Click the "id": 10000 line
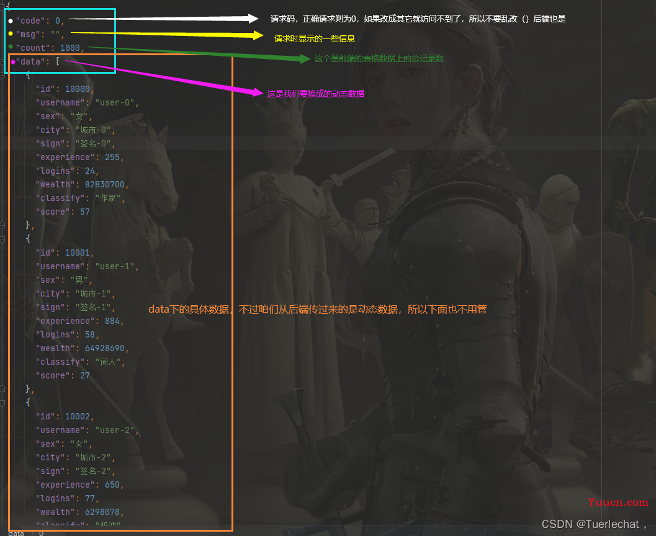Image resolution: width=656 pixels, height=536 pixels. click(x=65, y=89)
